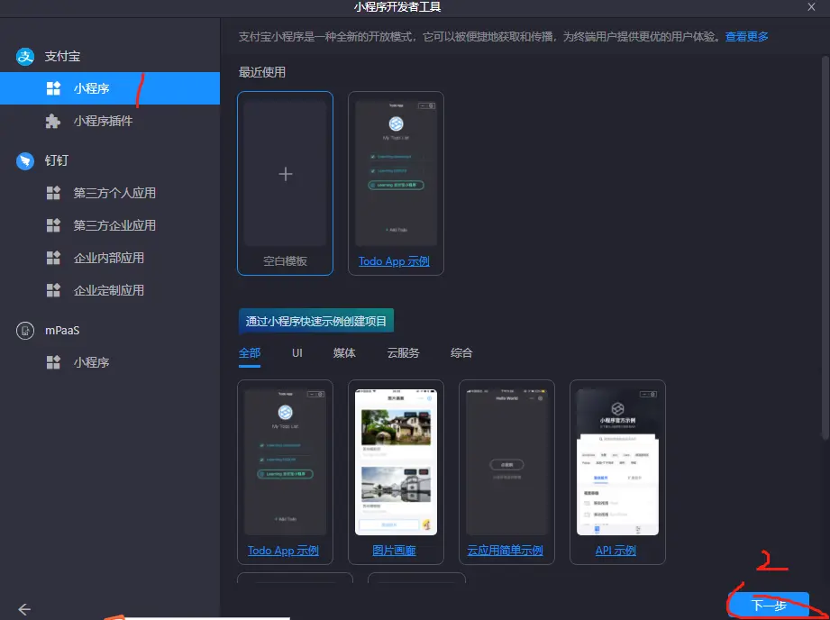Open the API 示例 link
Screen dimensions: 830x620
pos(616,551)
